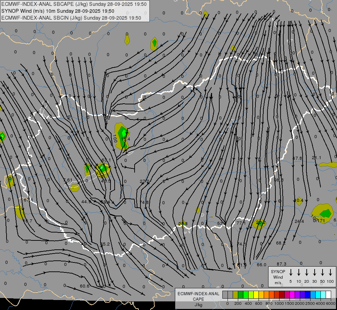Click the CAPE value 77.1 on map
337x310 pixels.
click(x=241, y=223)
